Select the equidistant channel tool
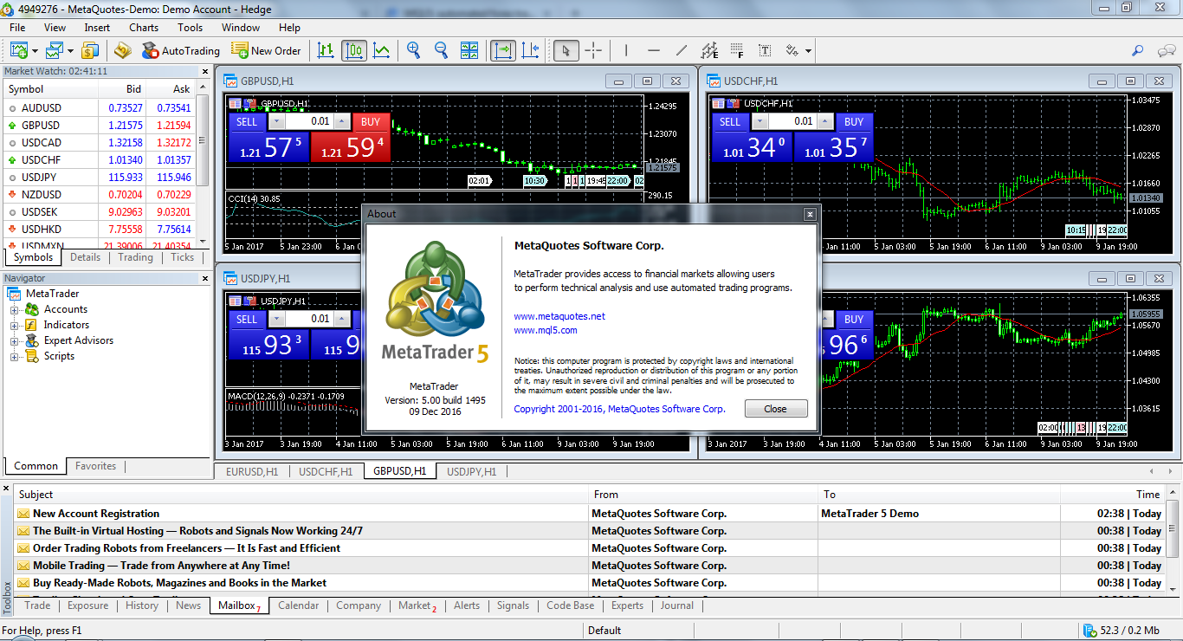The height and width of the screenshot is (641, 1183). (709, 50)
